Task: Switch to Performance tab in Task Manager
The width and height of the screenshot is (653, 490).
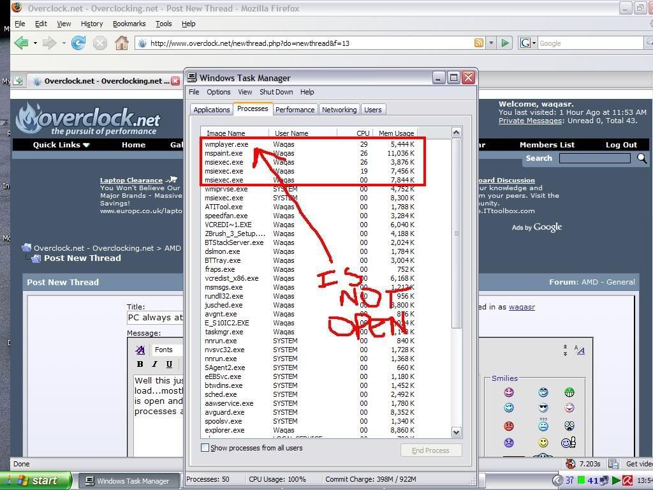Action: click(x=295, y=110)
